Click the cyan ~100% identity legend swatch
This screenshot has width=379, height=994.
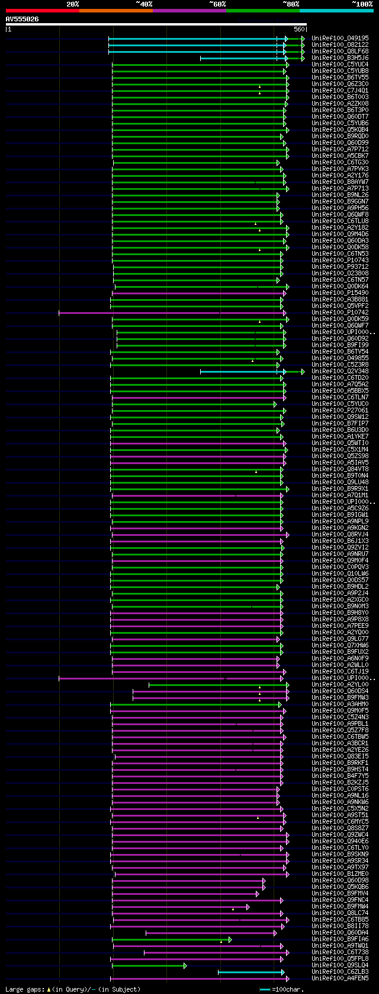pos(336,11)
